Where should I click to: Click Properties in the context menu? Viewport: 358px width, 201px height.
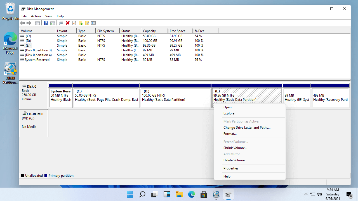231,168
